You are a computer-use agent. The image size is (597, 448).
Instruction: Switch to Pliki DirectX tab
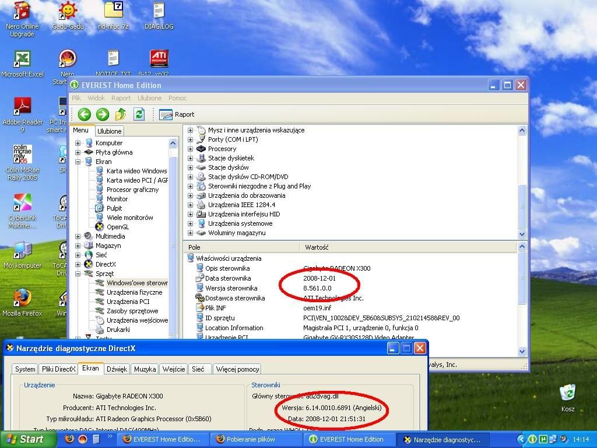59,369
